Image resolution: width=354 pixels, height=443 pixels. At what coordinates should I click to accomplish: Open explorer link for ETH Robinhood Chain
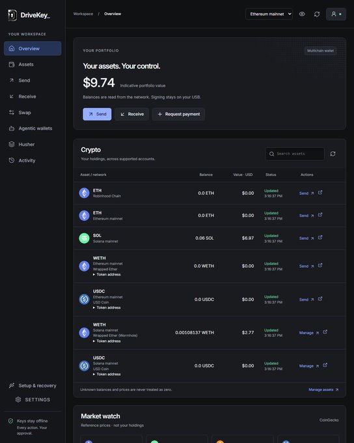click(x=320, y=192)
